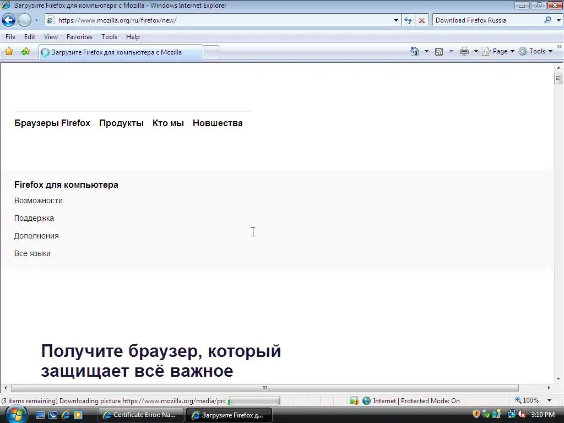Image resolution: width=564 pixels, height=423 pixels.
Task: Click the magnifier search icon
Action: click(x=547, y=20)
